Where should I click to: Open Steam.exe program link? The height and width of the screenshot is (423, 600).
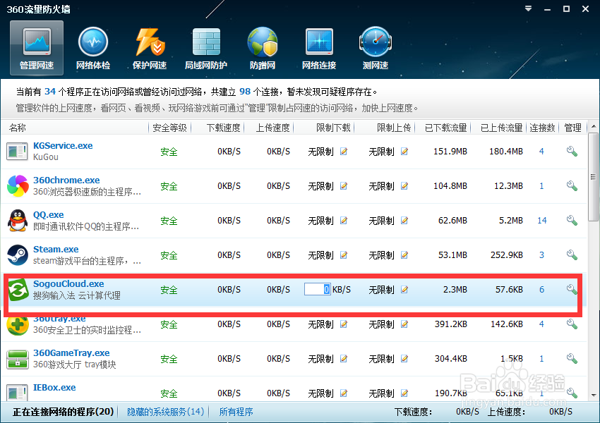pos(56,249)
